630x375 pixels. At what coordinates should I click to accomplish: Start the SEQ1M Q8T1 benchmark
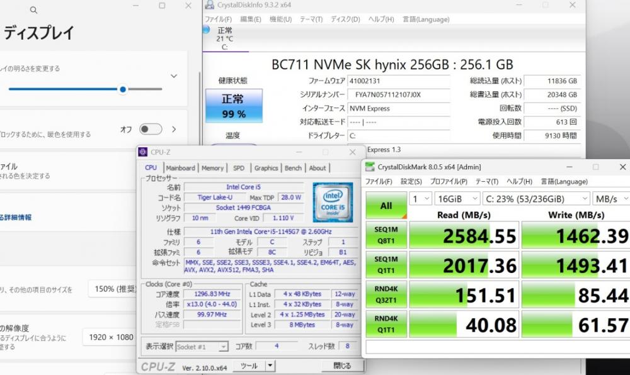pyautogui.click(x=386, y=235)
